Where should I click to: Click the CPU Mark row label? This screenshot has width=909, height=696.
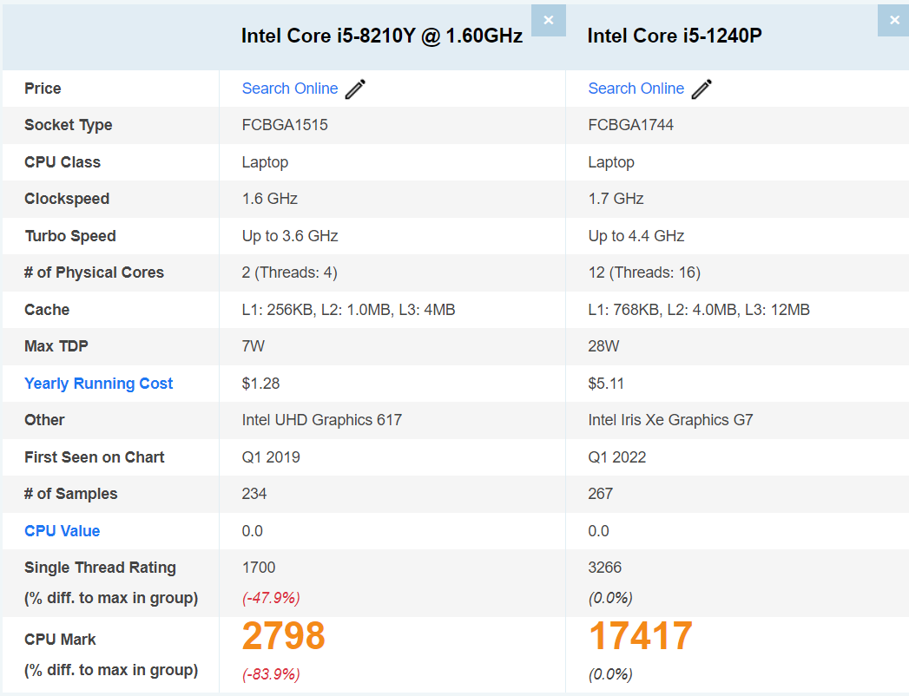click(x=60, y=640)
